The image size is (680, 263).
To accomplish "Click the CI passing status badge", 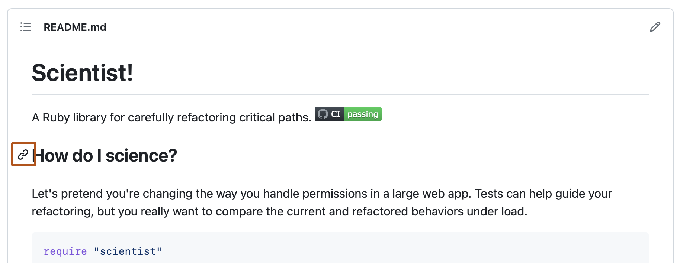I will coord(347,114).
